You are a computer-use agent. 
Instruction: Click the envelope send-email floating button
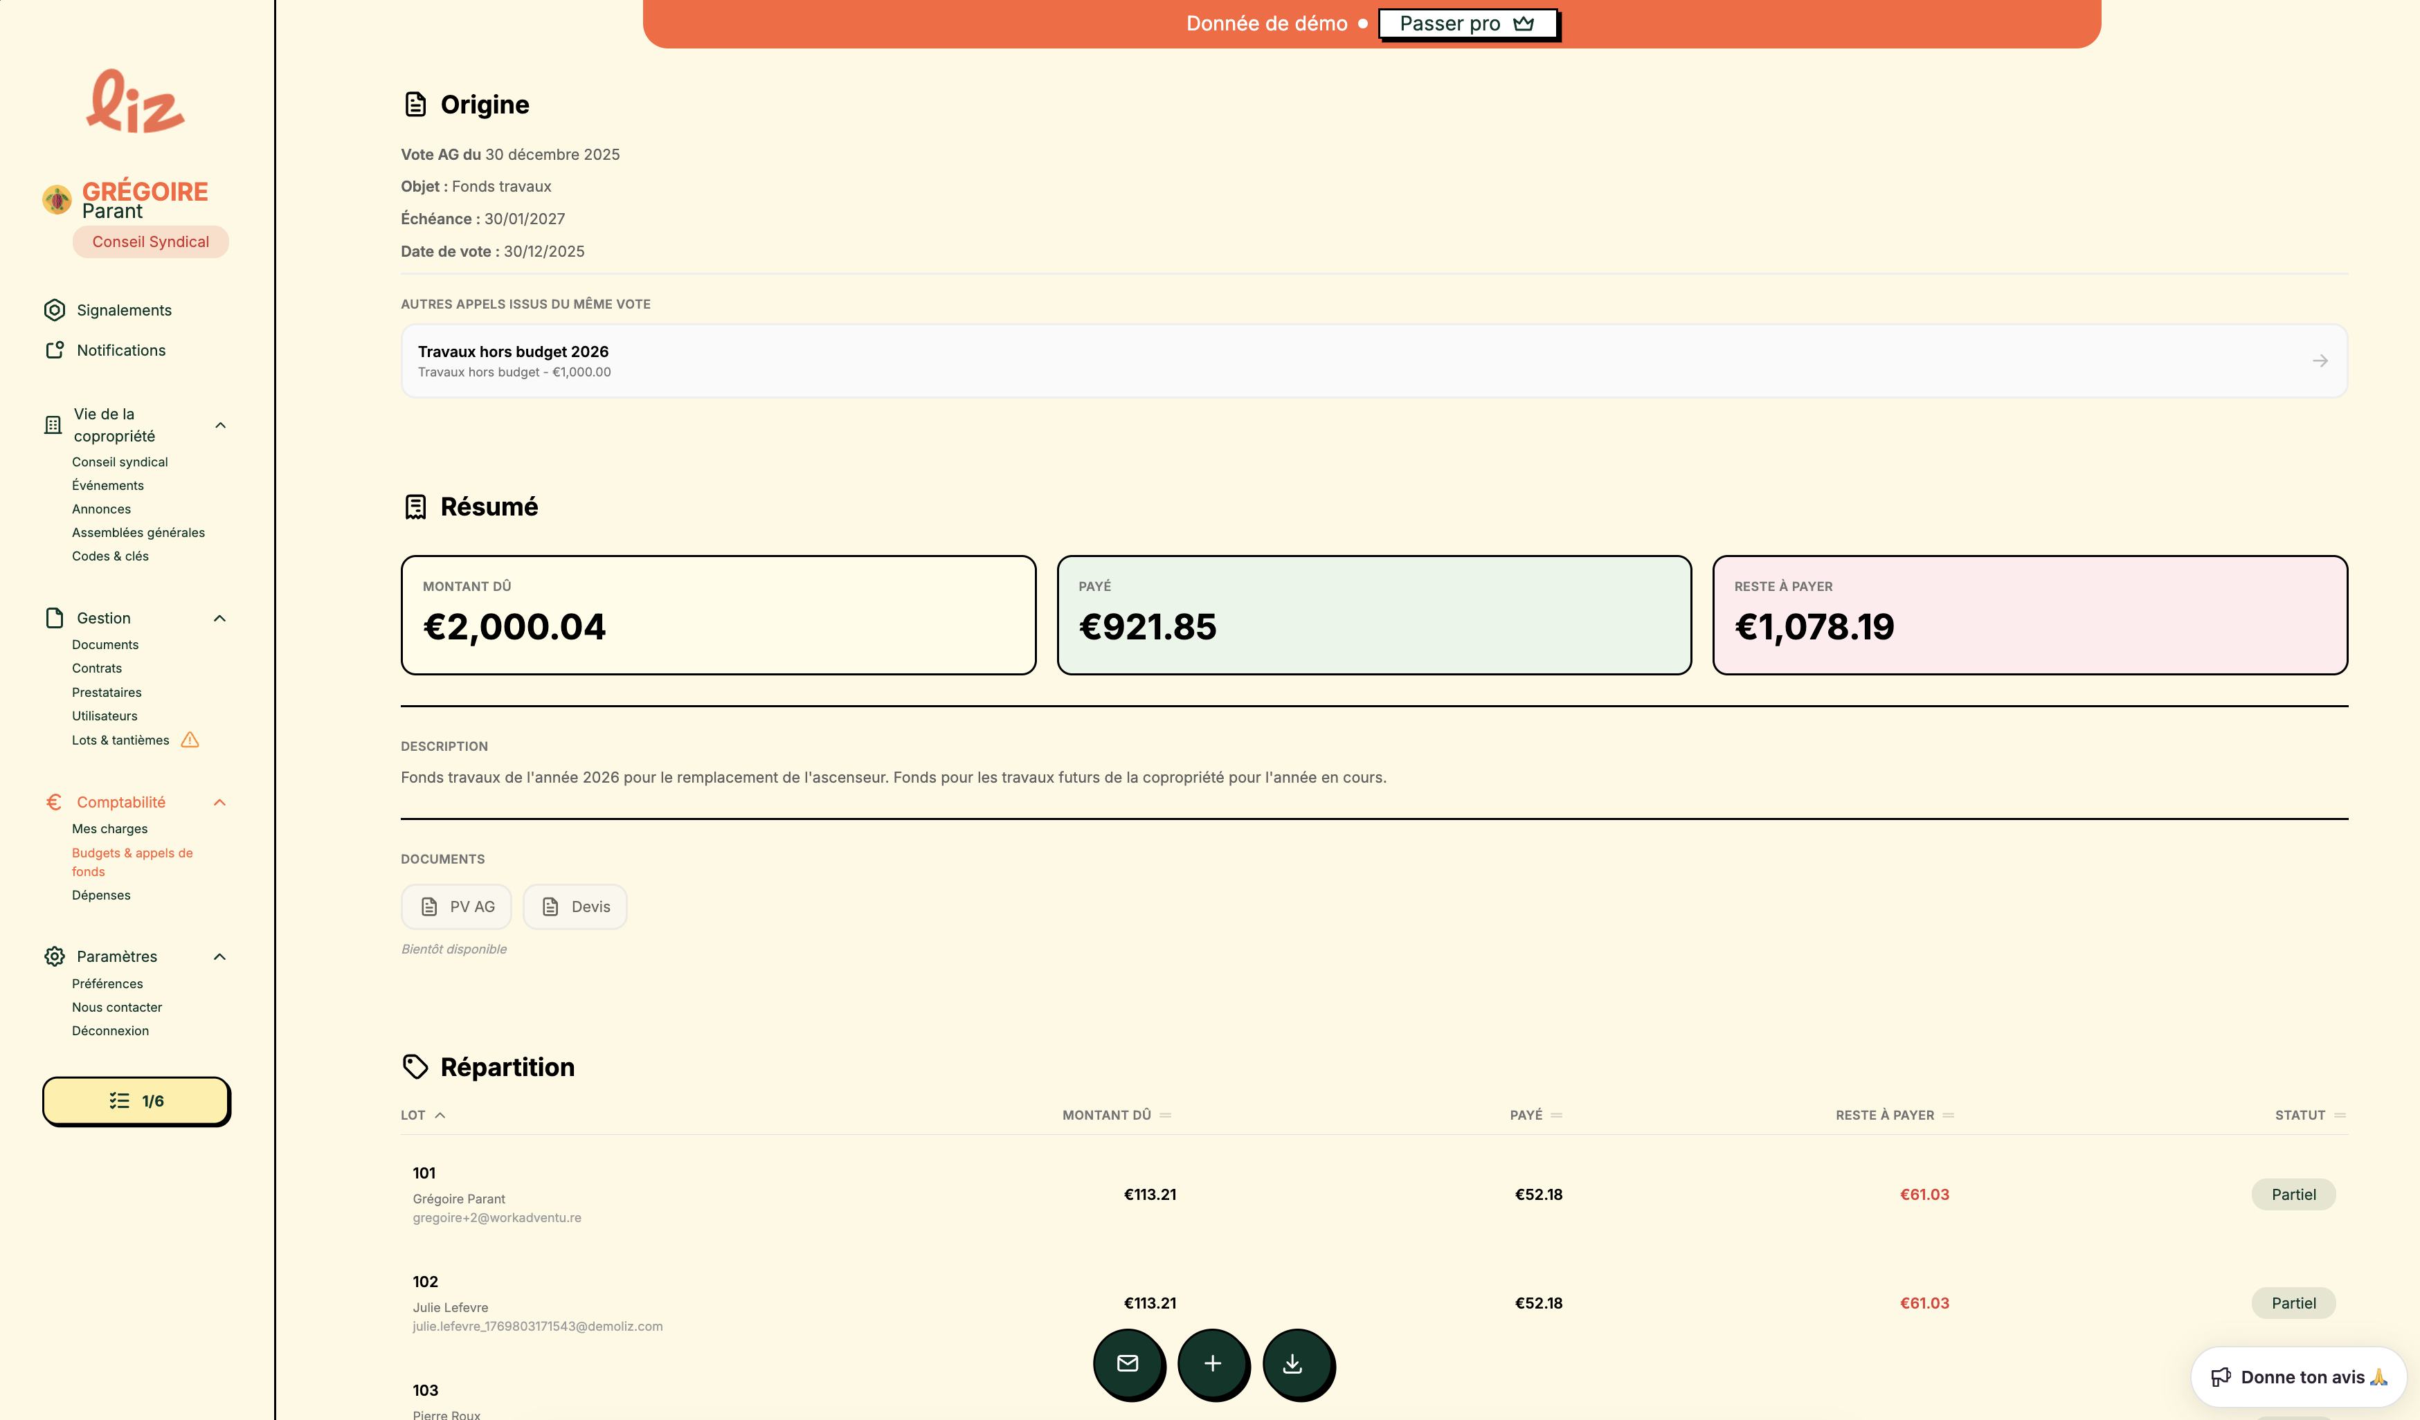[1128, 1363]
